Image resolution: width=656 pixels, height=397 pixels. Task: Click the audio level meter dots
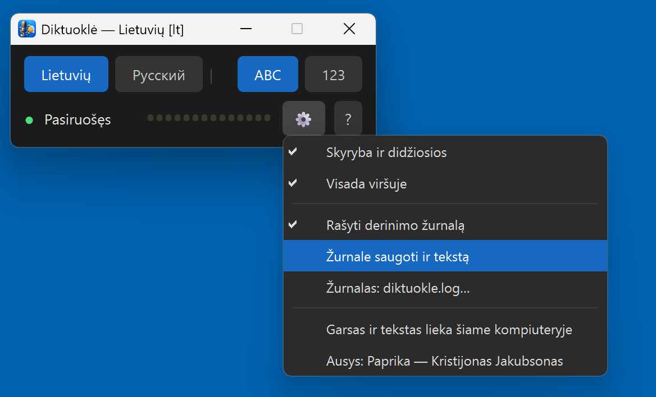coord(209,118)
